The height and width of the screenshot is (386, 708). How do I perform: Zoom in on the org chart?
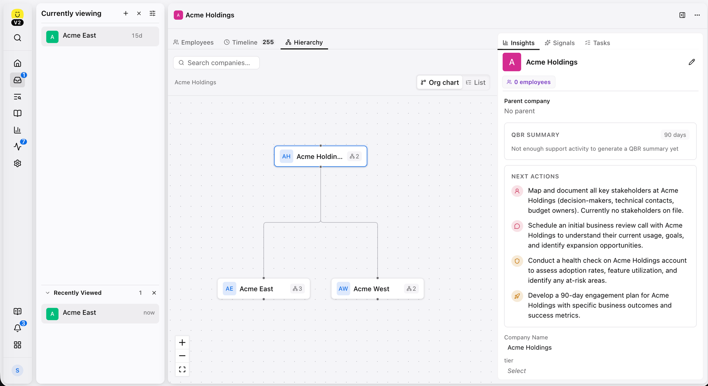click(182, 342)
